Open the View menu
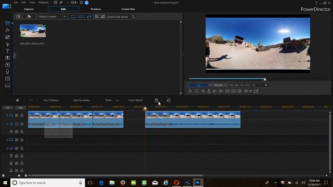Image resolution: width=333 pixels, height=187 pixels. click(x=32, y=3)
